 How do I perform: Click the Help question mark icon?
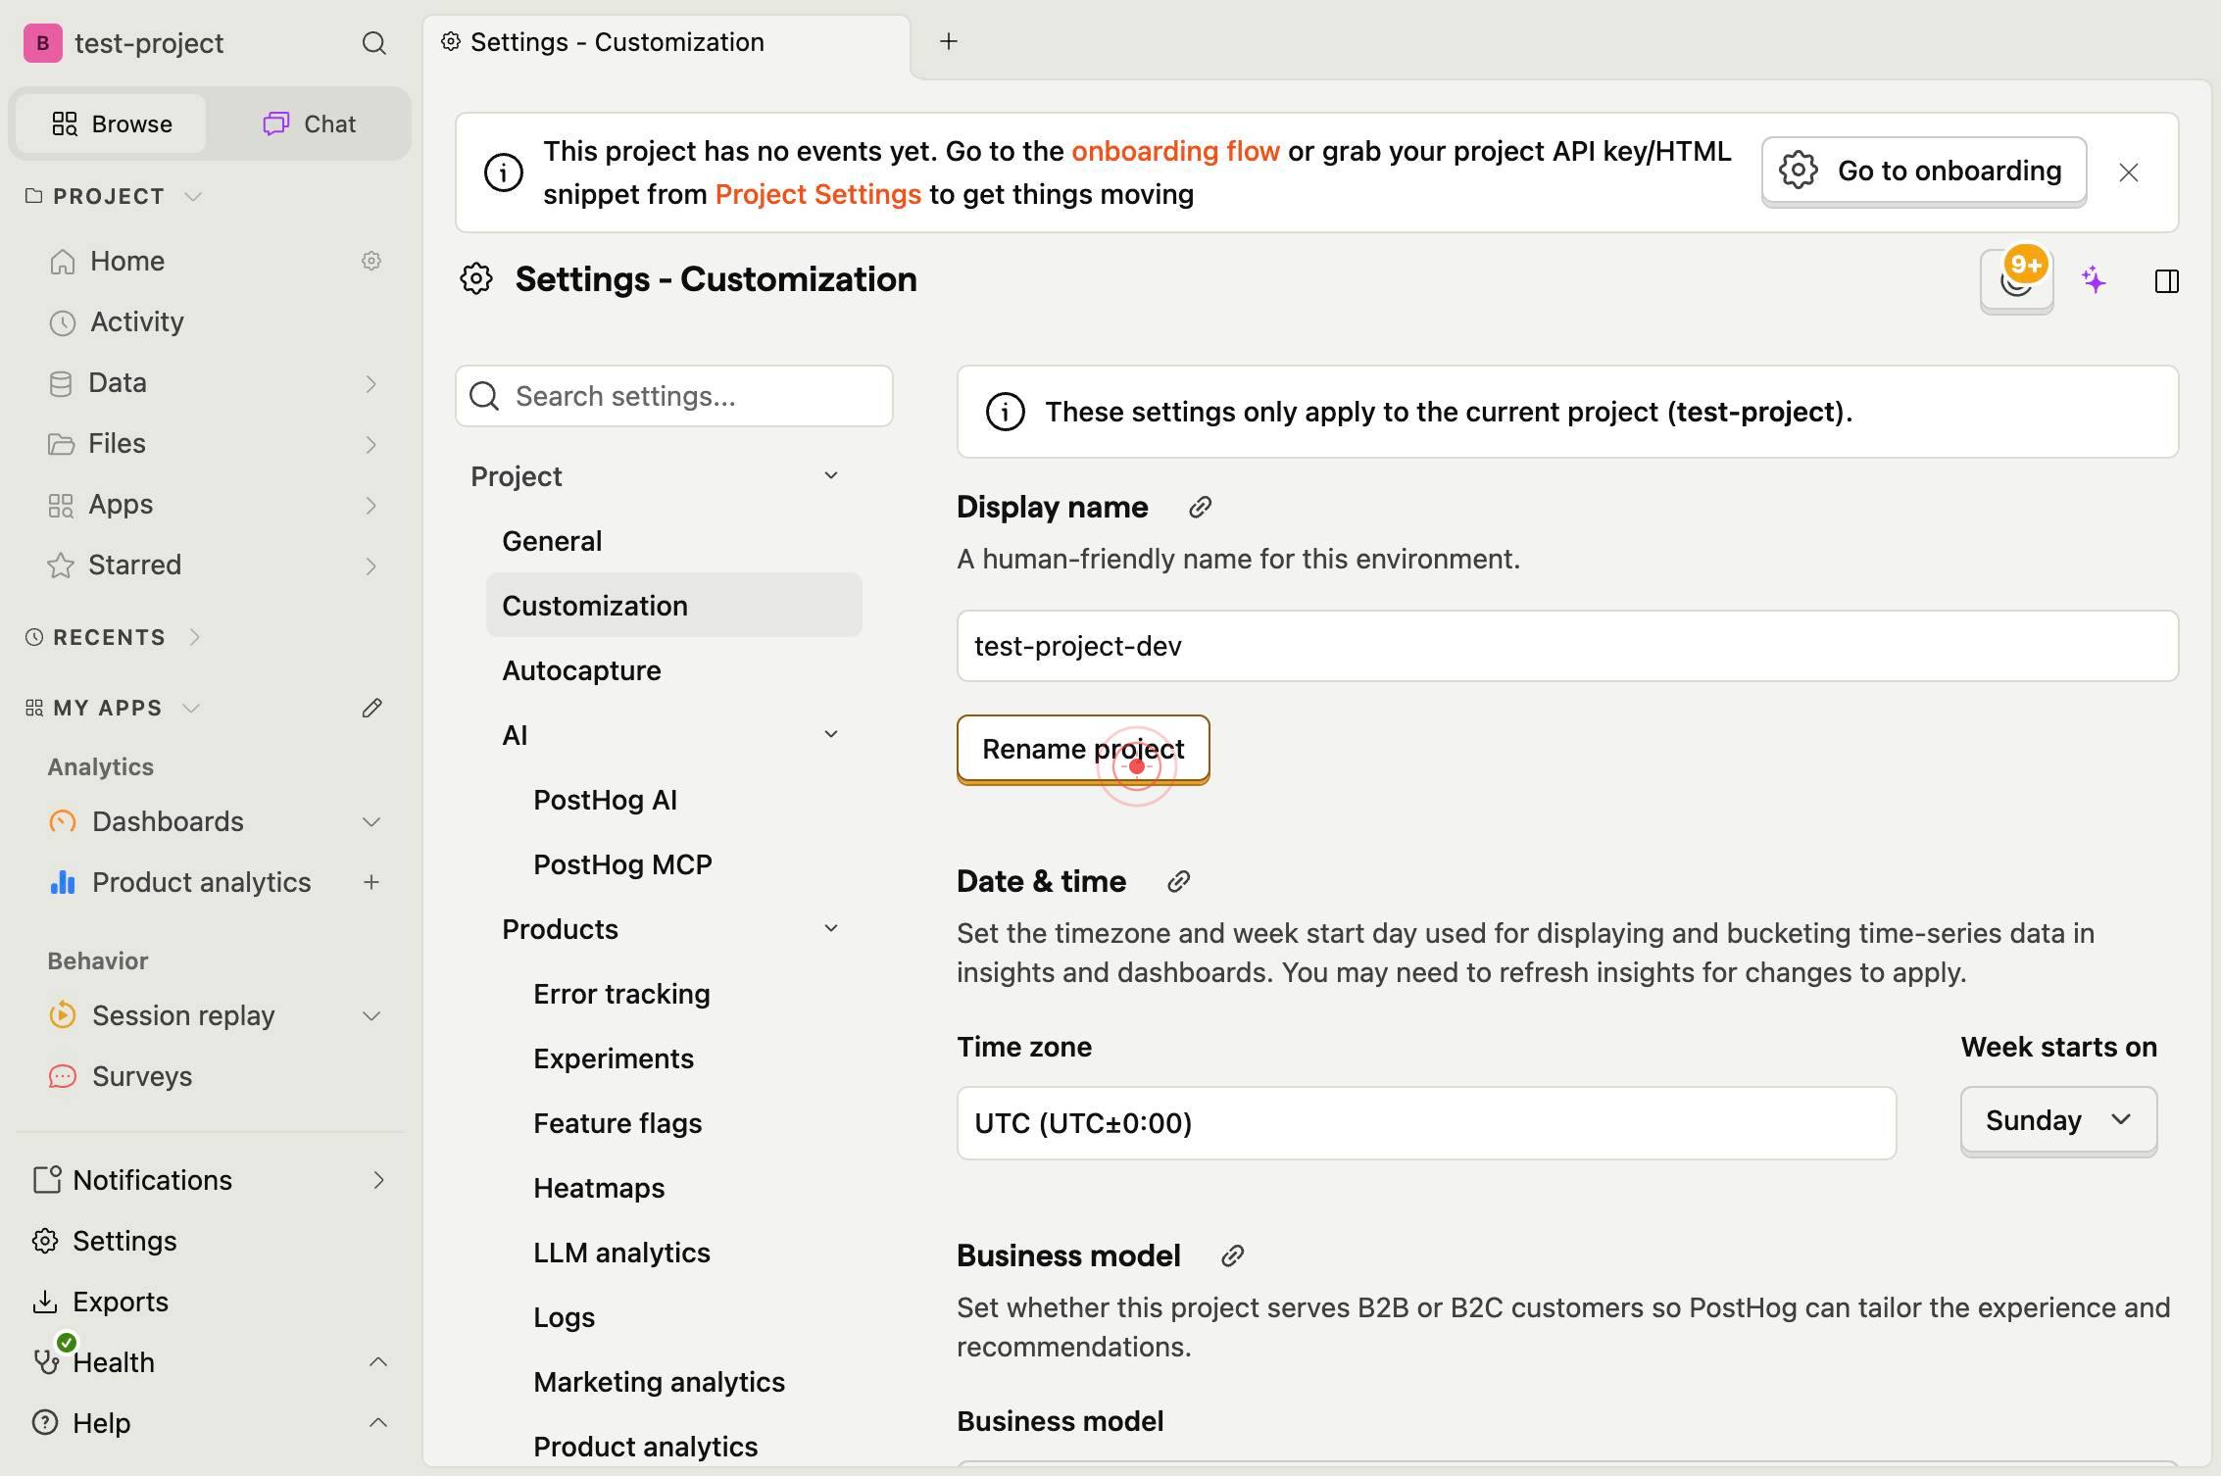45,1423
